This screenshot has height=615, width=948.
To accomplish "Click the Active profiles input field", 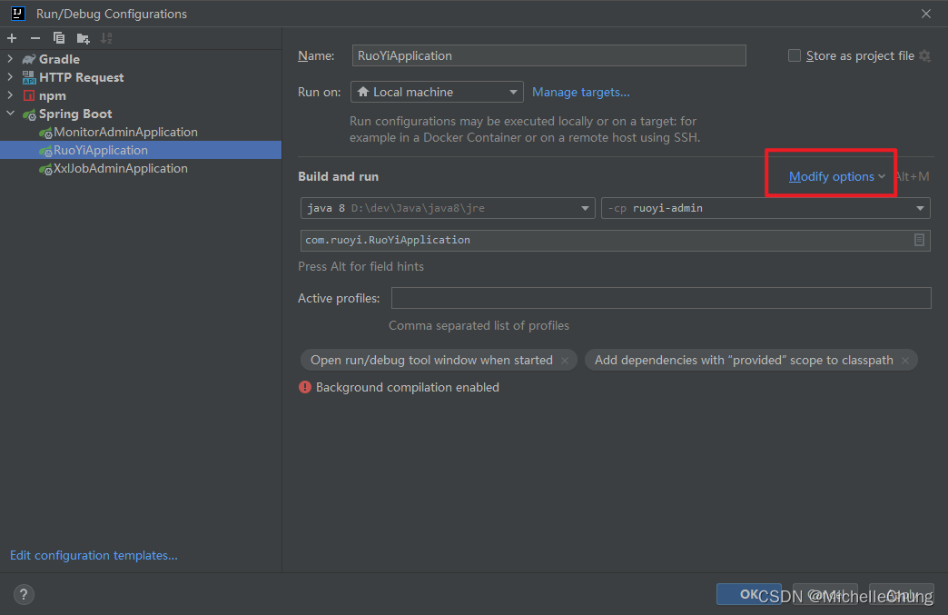I will [661, 298].
